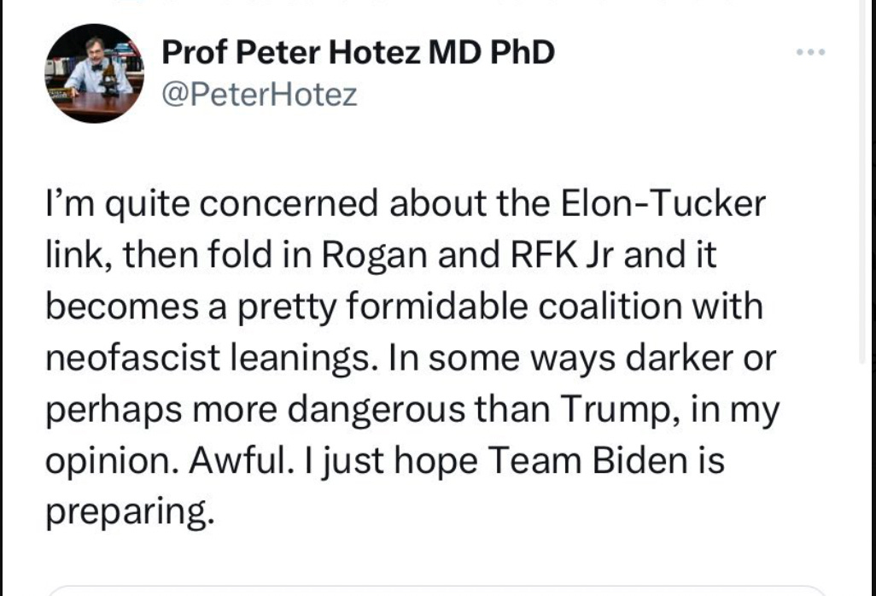Open the Prof Peter Hotez MD PhD profile name
This screenshot has height=596, width=876.
(x=358, y=53)
